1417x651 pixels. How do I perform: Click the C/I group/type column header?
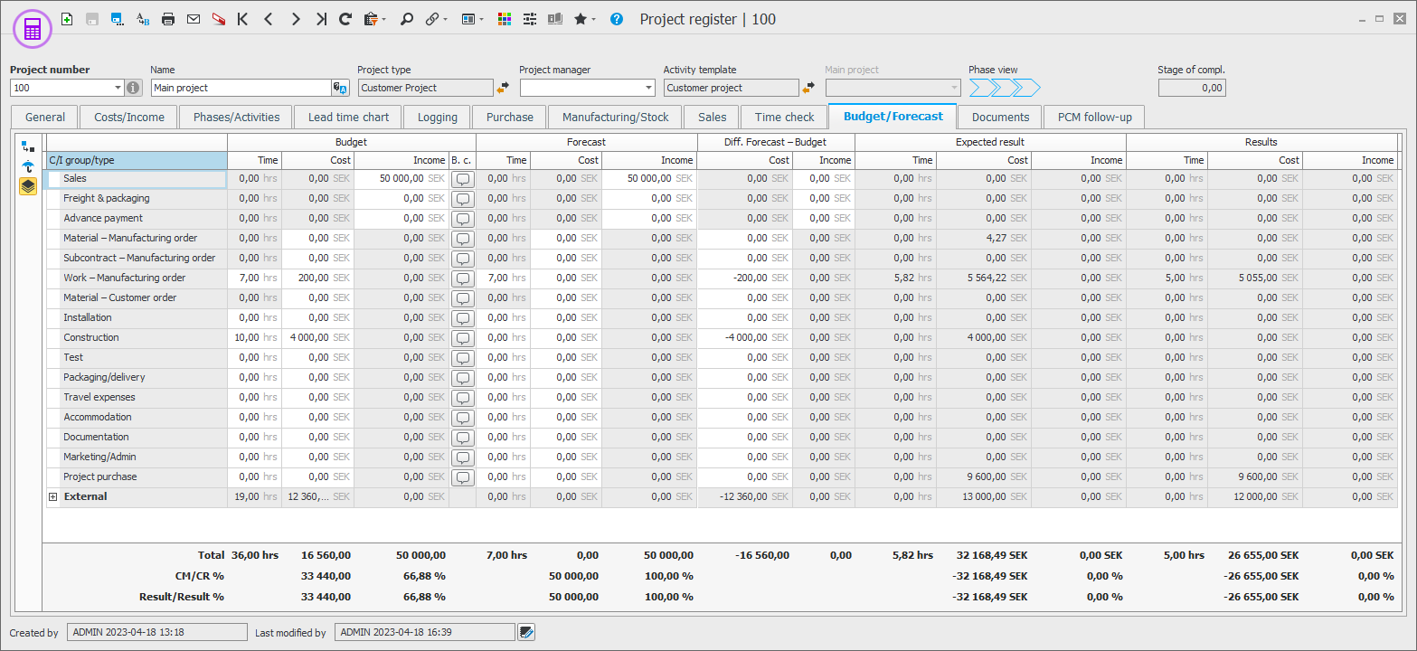[137, 160]
